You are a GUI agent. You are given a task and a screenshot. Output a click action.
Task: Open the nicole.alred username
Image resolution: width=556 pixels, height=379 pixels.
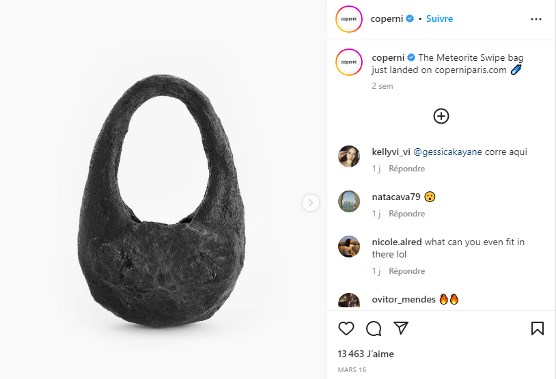[396, 242]
